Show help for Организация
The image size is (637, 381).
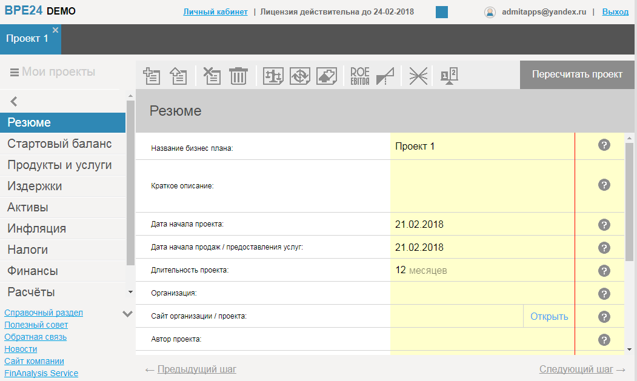(x=604, y=294)
